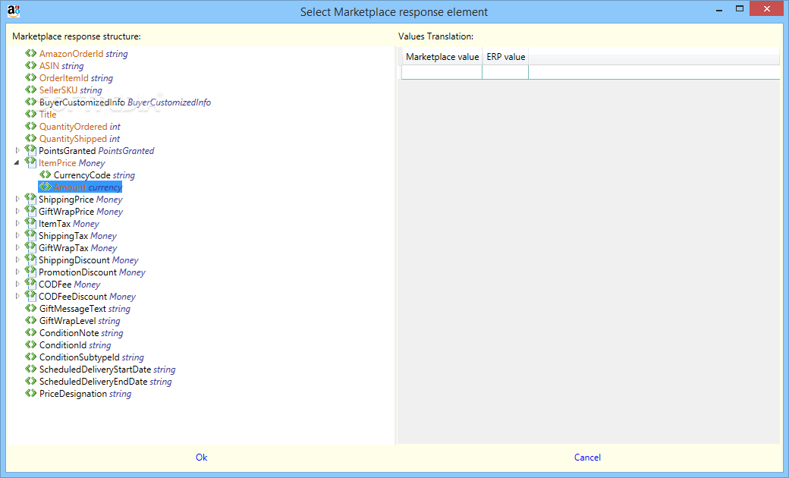This screenshot has width=789, height=478.
Task: Click the empty ERP value cell
Action: [506, 72]
